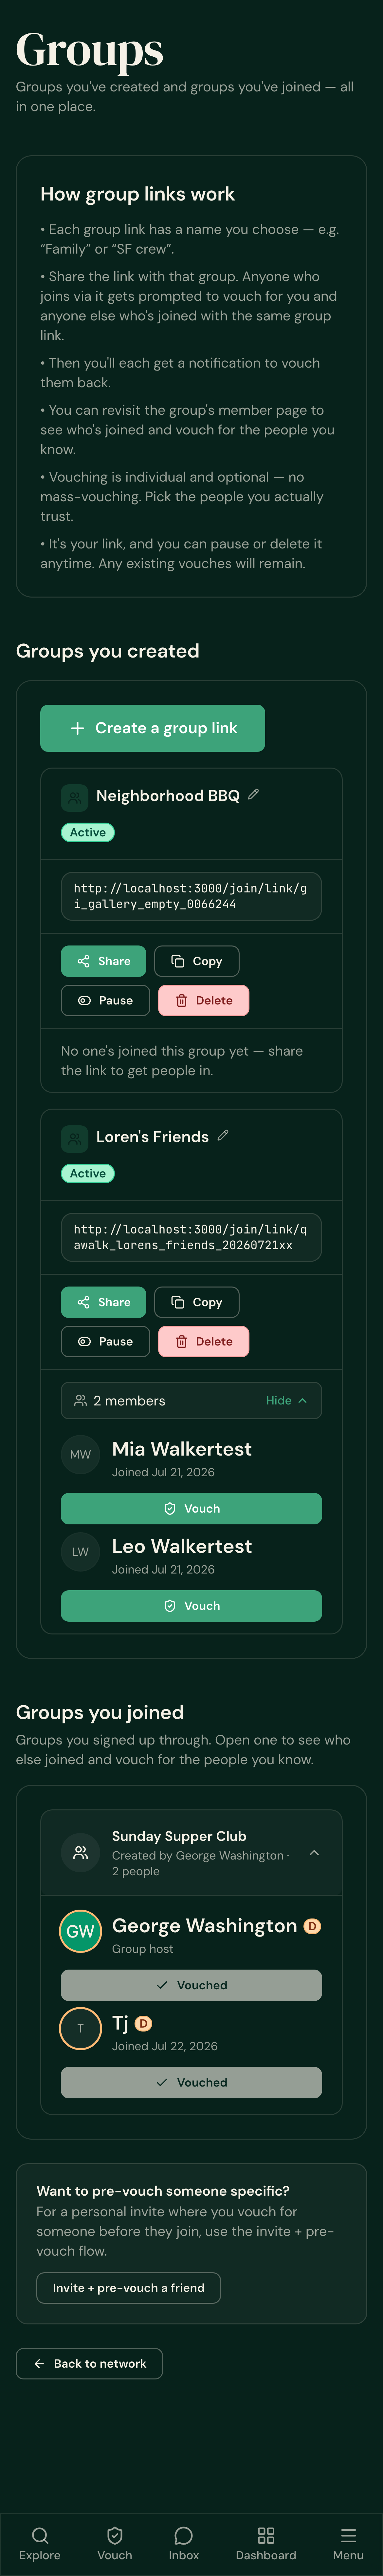Delete the Neighborhood BBQ group

[204, 1000]
